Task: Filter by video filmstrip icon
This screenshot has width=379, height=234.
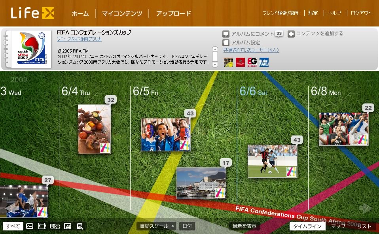Action: pyautogui.click(x=42, y=226)
